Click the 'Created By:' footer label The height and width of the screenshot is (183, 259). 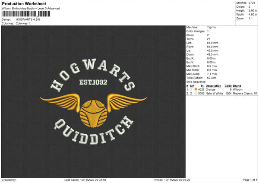tap(9, 180)
